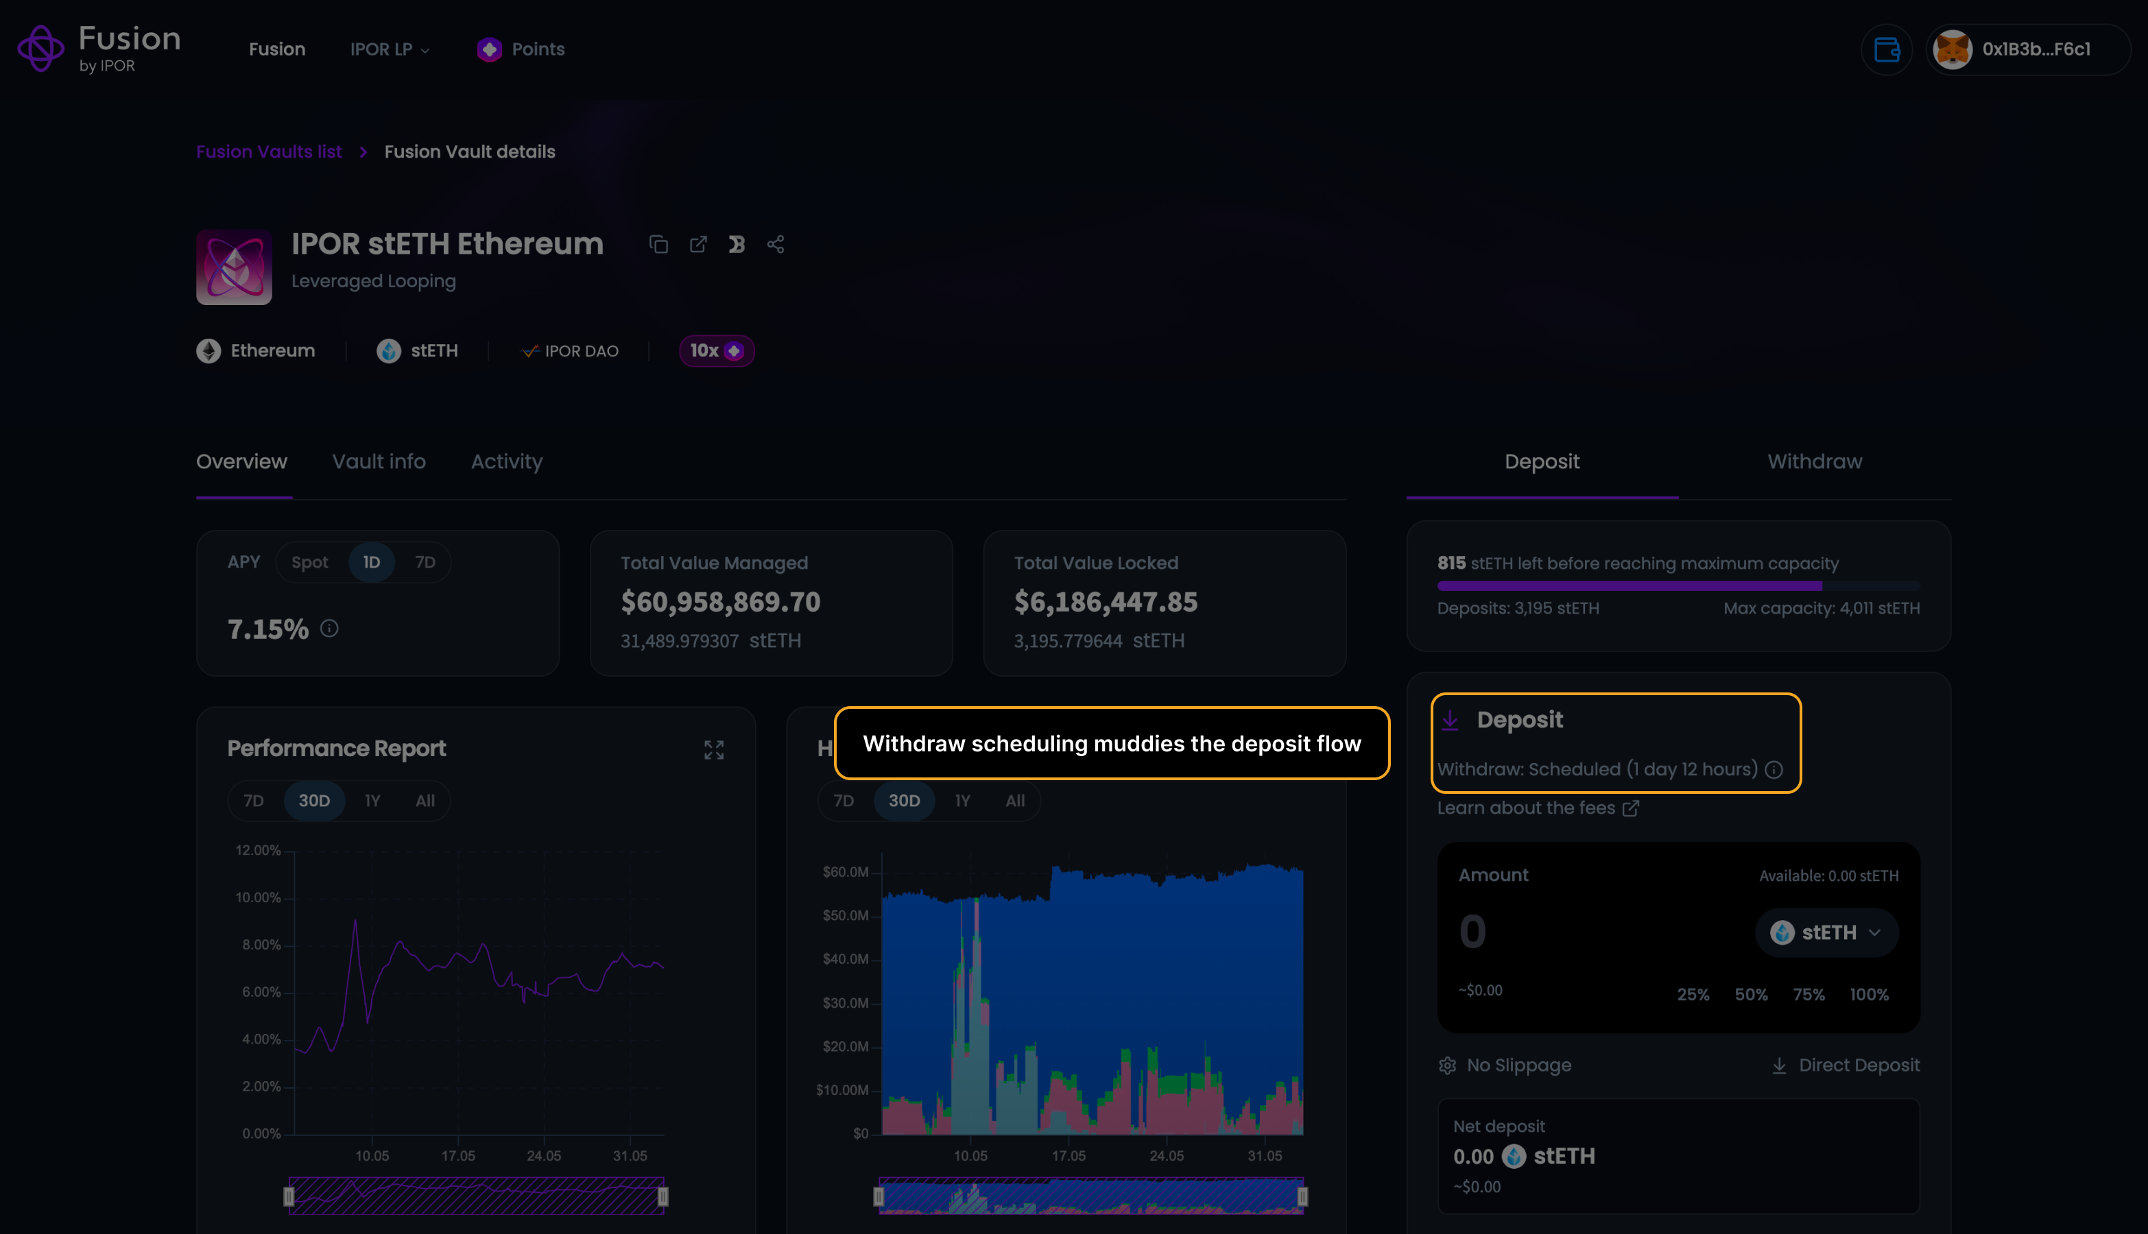This screenshot has height=1234, width=2148.
Task: Open the Points page
Action: (521, 49)
